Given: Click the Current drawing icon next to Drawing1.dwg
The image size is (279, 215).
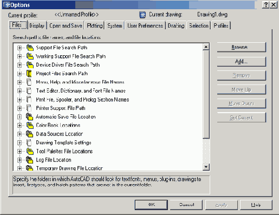Looking at the screenshot, I should pyautogui.click(x=142, y=15).
